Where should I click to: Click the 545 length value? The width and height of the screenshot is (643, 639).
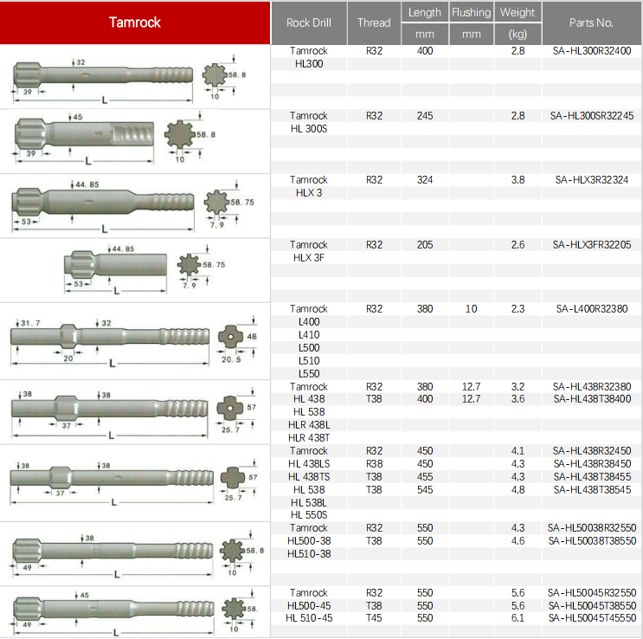click(x=425, y=489)
